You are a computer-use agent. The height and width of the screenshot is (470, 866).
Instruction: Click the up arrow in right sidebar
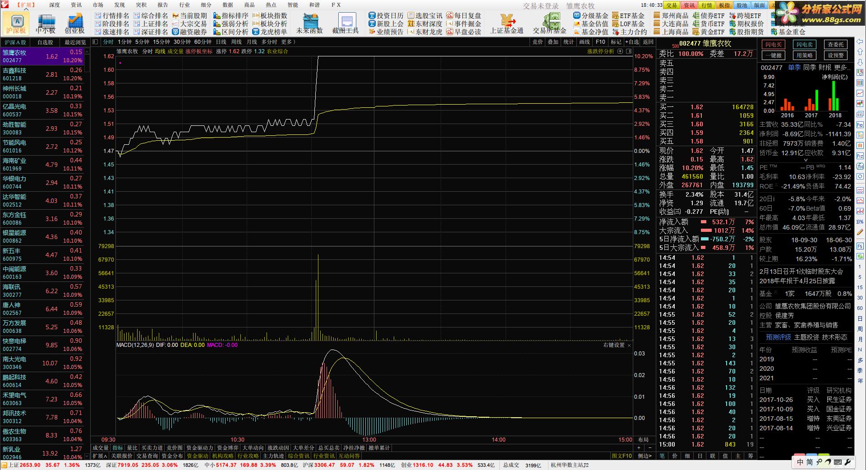tap(860, 52)
